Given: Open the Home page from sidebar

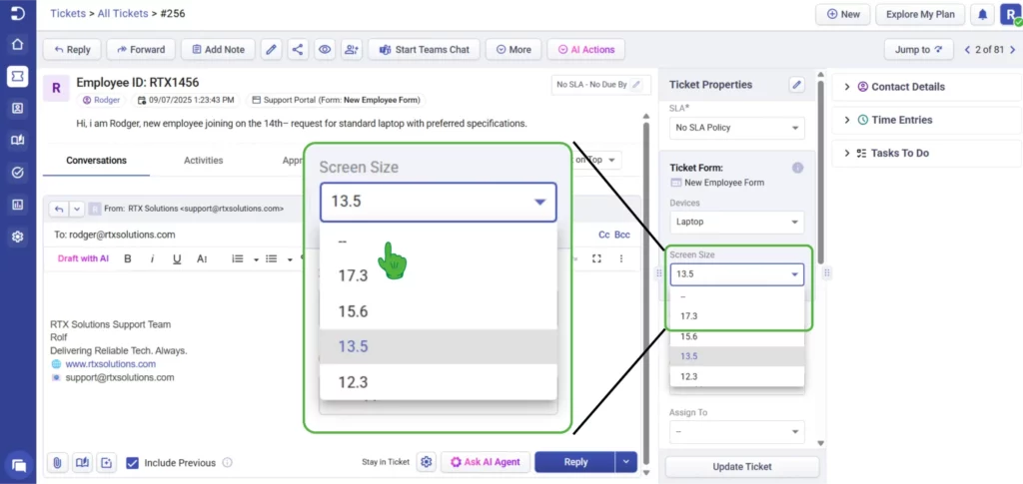Looking at the screenshot, I should click(x=18, y=44).
